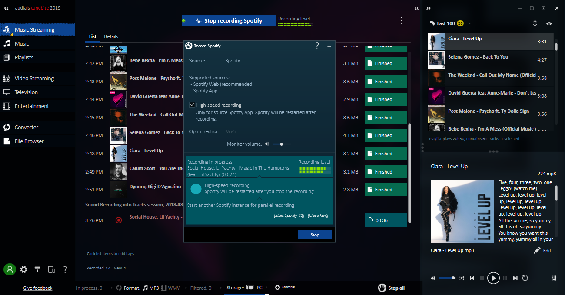
Task: Adjust the player volume slider
Action: click(x=447, y=278)
